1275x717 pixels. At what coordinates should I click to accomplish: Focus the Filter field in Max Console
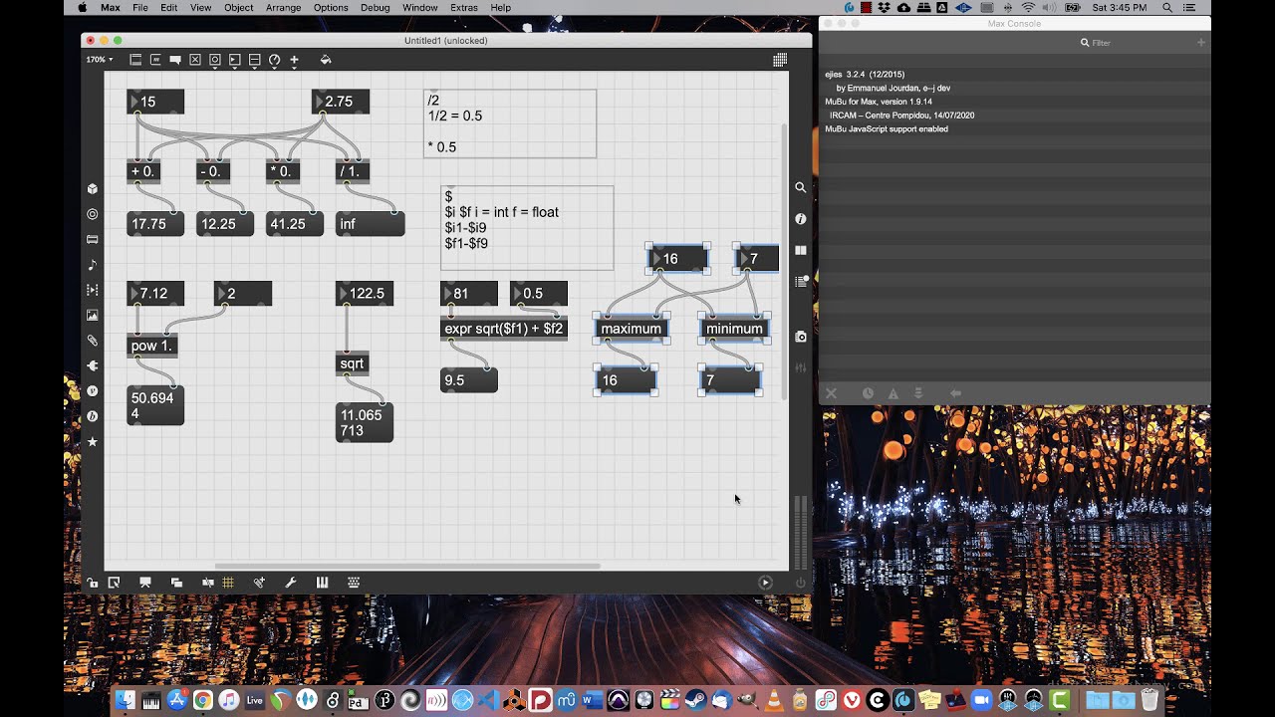click(1138, 43)
